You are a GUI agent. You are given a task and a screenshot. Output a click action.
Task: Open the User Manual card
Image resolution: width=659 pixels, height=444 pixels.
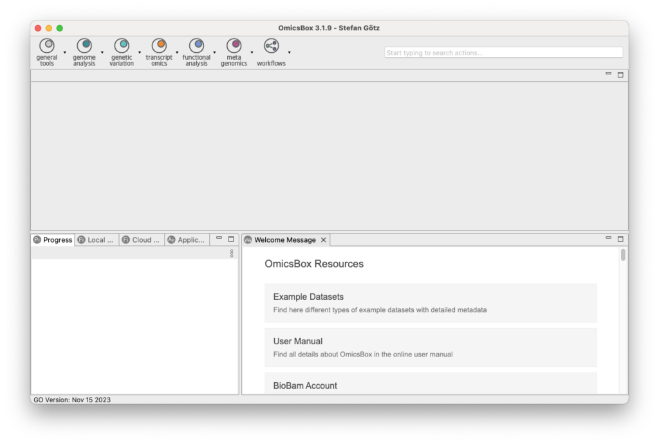[431, 347]
